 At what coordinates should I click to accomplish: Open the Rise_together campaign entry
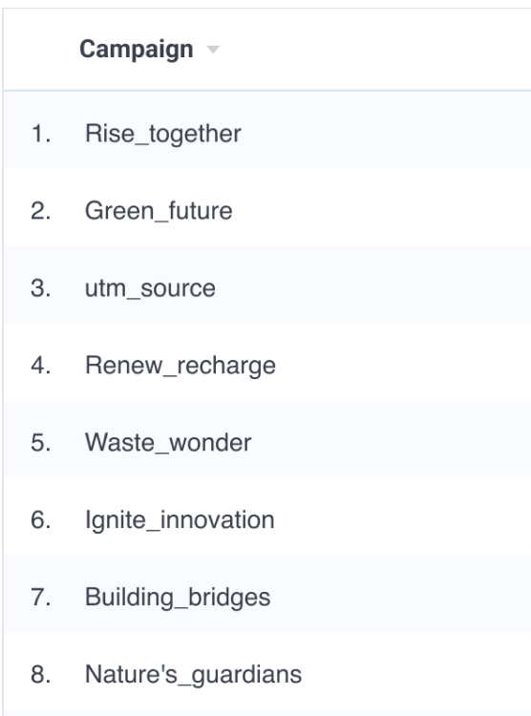[x=163, y=134]
